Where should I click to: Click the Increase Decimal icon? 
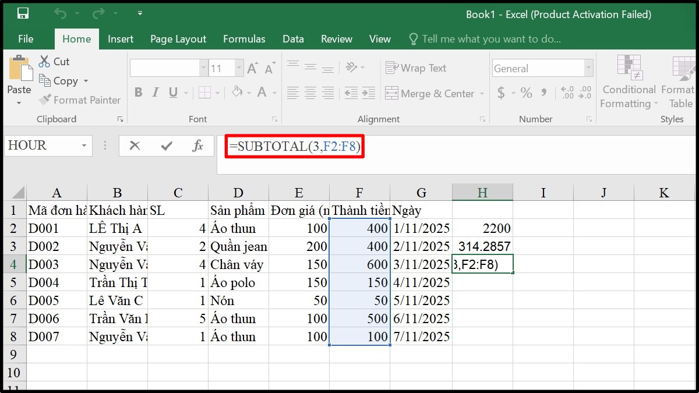(x=567, y=91)
